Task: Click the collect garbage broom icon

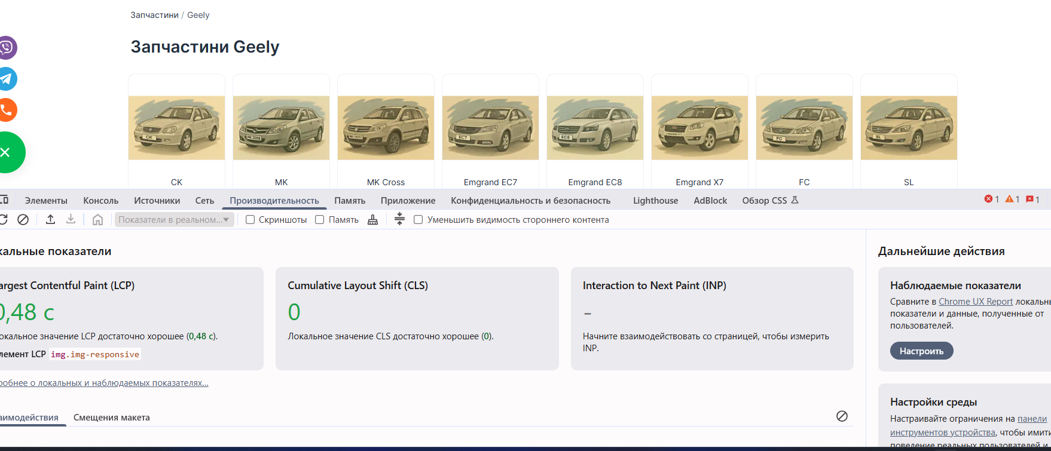Action: (373, 220)
